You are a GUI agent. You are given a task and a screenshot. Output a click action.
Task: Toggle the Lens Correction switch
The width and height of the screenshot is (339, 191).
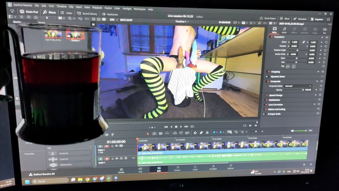click(x=265, y=104)
